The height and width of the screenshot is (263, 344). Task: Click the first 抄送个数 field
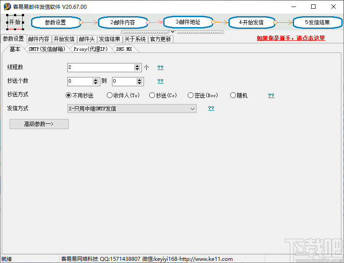click(80, 81)
